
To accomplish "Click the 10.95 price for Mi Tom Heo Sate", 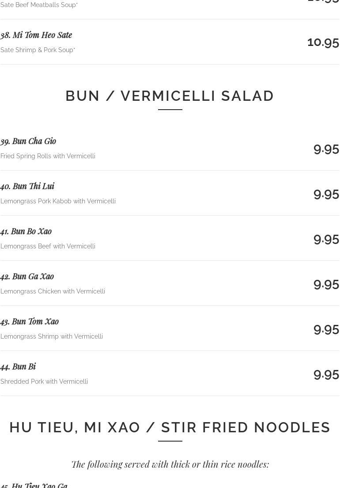I will (323, 42).
